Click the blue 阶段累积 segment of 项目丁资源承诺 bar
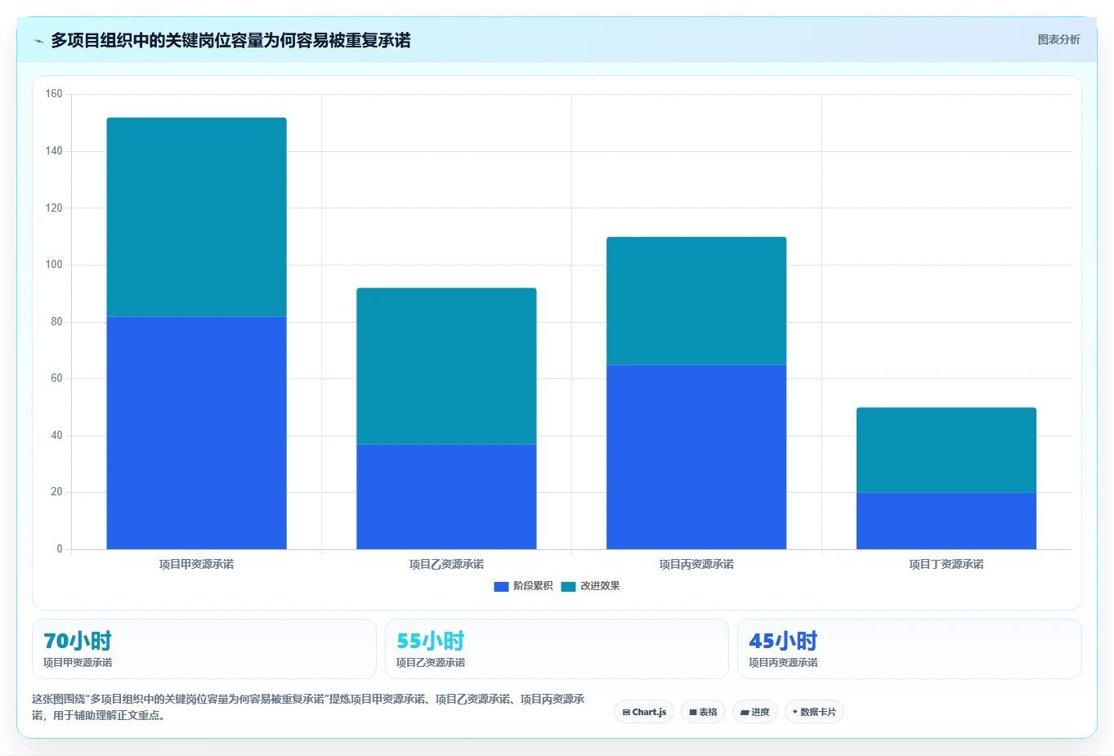Image resolution: width=1114 pixels, height=756 pixels. click(x=946, y=521)
